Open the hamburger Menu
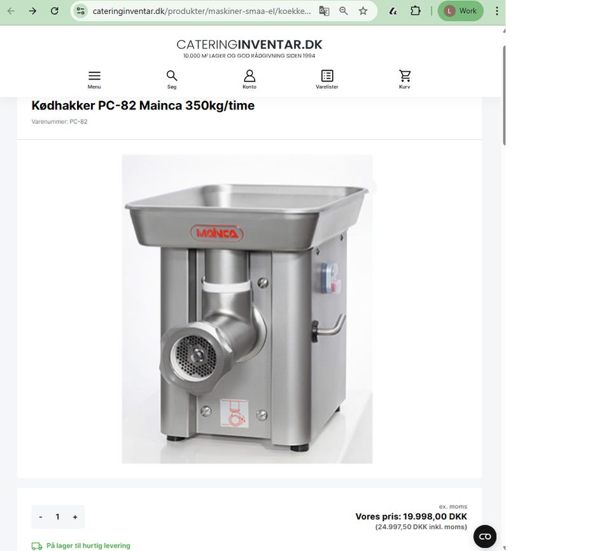Screen dimensions: 611x551 point(94,80)
